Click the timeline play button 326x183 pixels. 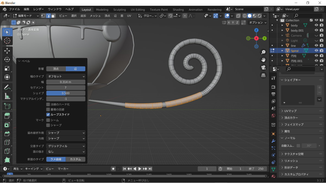click(140, 169)
